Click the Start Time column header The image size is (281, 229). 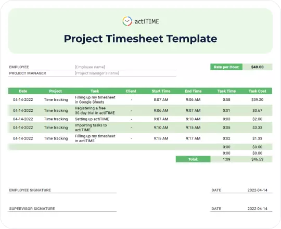161,91
